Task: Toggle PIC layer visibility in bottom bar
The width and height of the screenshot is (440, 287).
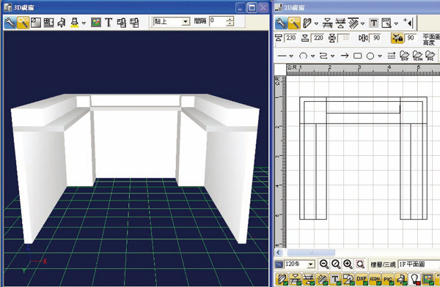Action: point(389,279)
